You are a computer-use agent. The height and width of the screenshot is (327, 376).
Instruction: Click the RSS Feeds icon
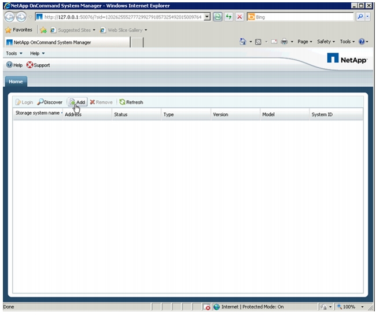[258, 42]
